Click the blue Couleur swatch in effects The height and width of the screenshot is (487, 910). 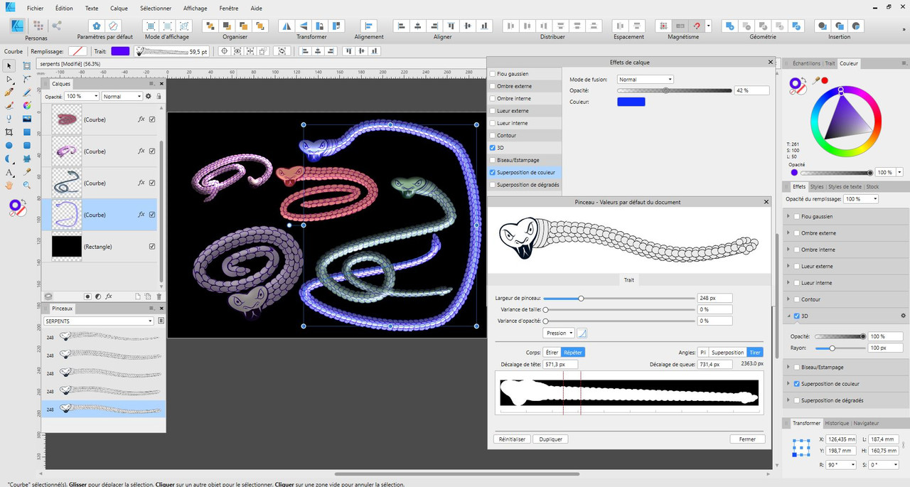pyautogui.click(x=631, y=102)
